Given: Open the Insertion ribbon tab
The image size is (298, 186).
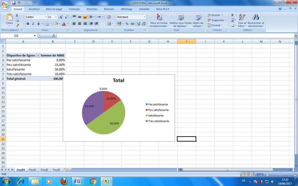Looking at the screenshot, I should (34, 9).
